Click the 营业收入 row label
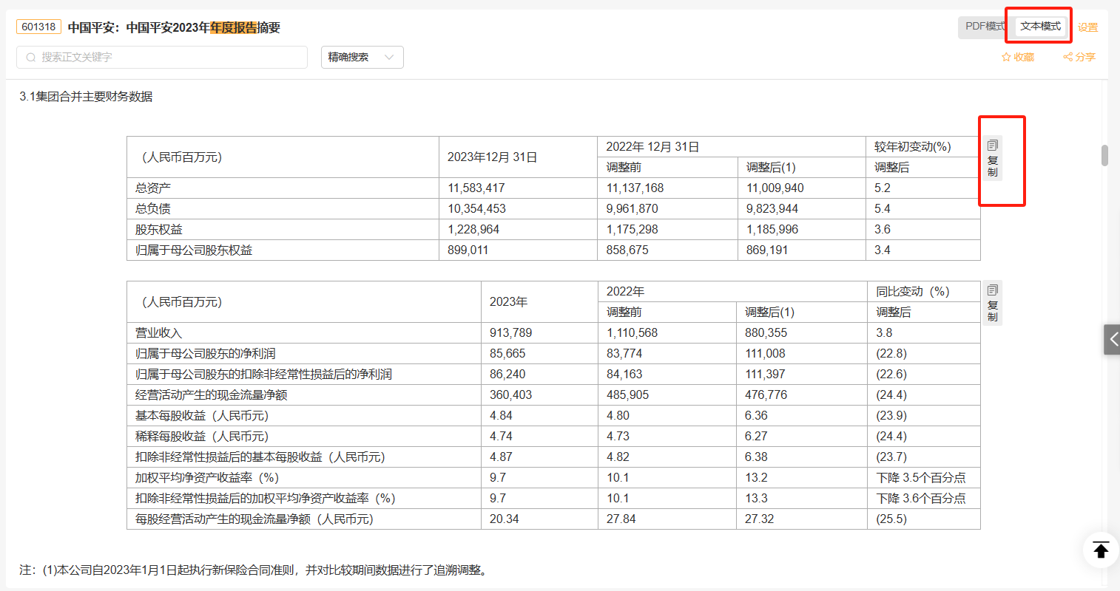This screenshot has width=1120, height=591. 158,332
